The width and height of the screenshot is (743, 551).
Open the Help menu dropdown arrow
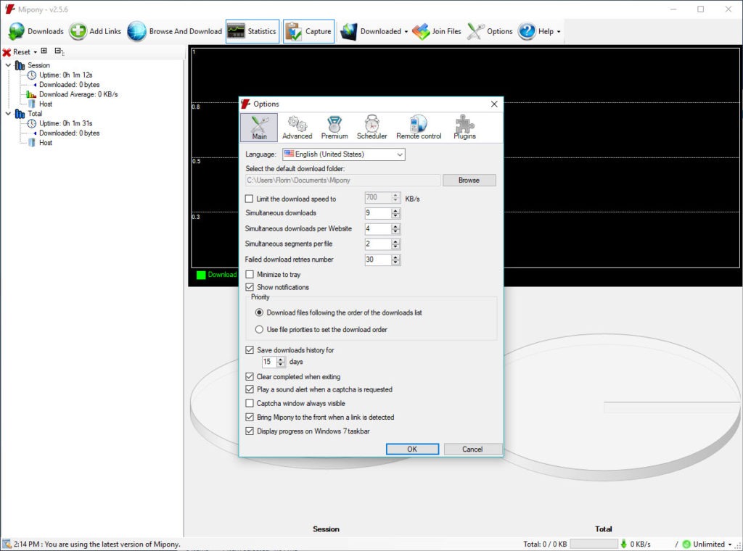(559, 32)
